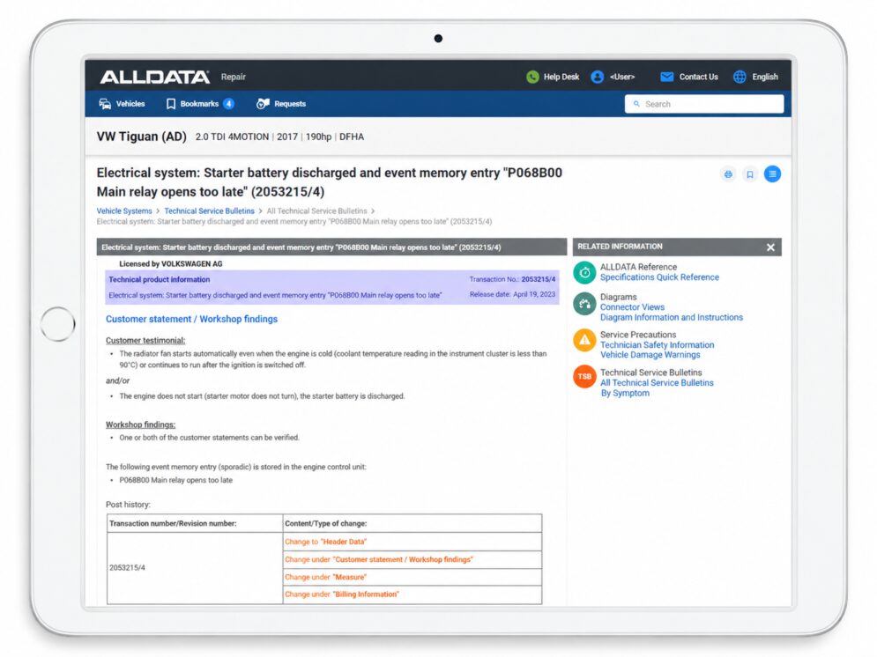
Task: Open the Requests menu
Action: [281, 104]
